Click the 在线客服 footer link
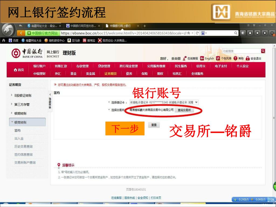Image resolution: width=276 pixels, height=207 pixels. (116, 198)
